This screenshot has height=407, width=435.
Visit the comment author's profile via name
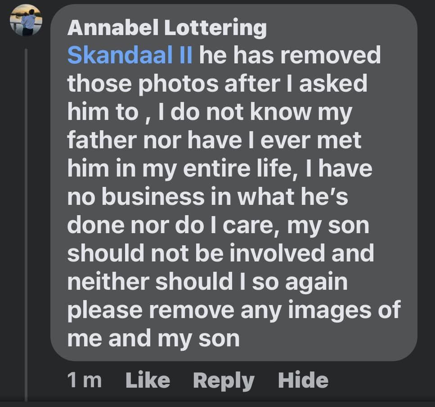tap(166, 28)
